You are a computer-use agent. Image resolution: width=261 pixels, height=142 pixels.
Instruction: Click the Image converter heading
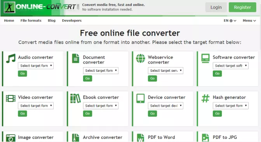[36, 137]
